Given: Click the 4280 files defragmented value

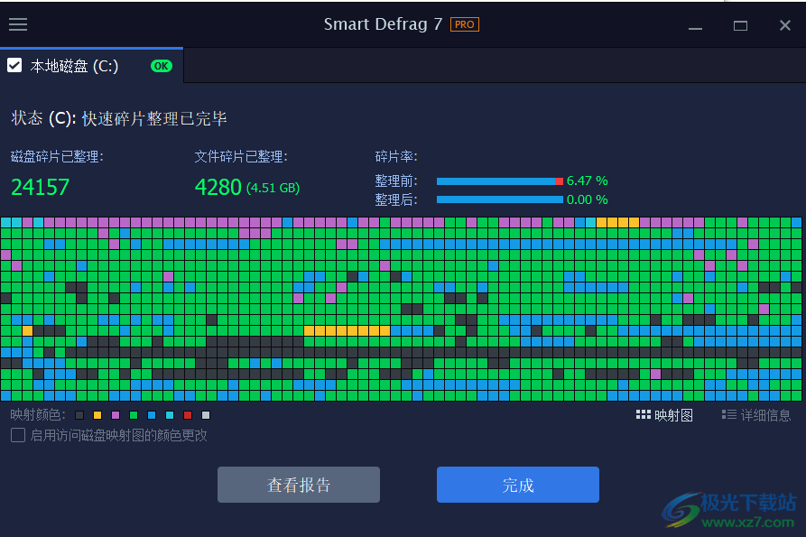Looking at the screenshot, I should (x=218, y=187).
